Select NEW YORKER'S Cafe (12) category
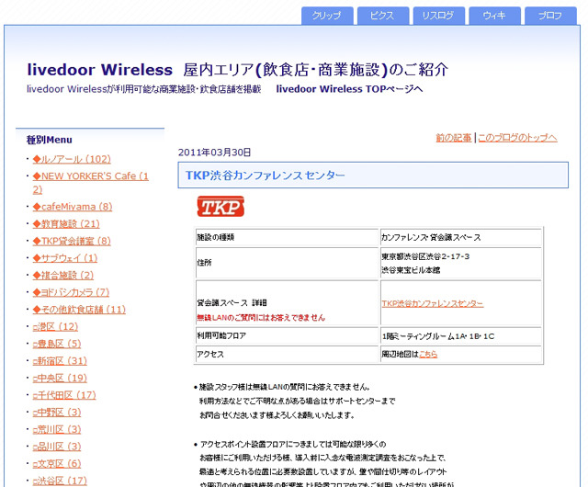Screen dimensions: 588x487 (x=90, y=183)
